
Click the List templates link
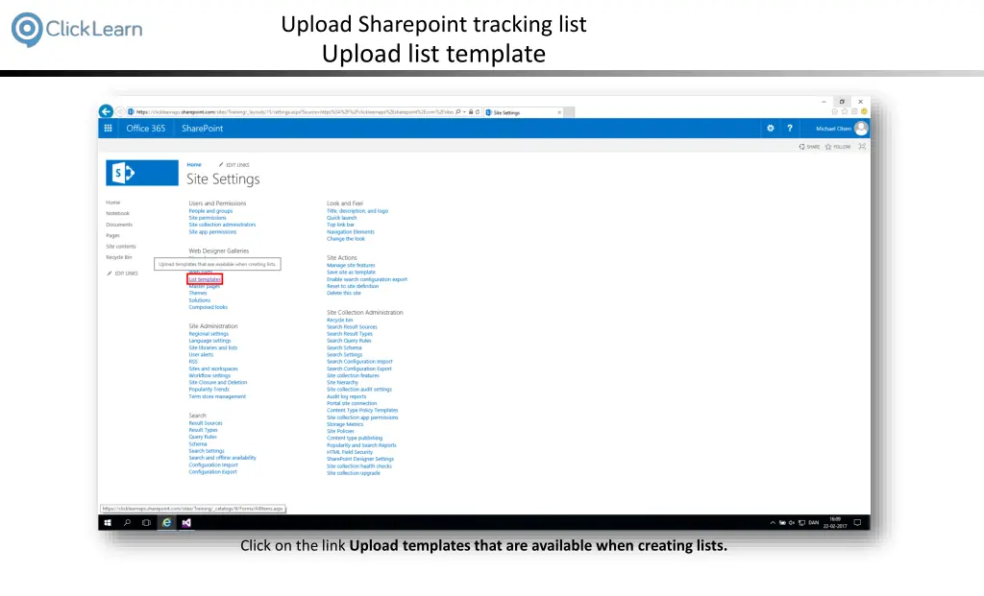coord(205,279)
